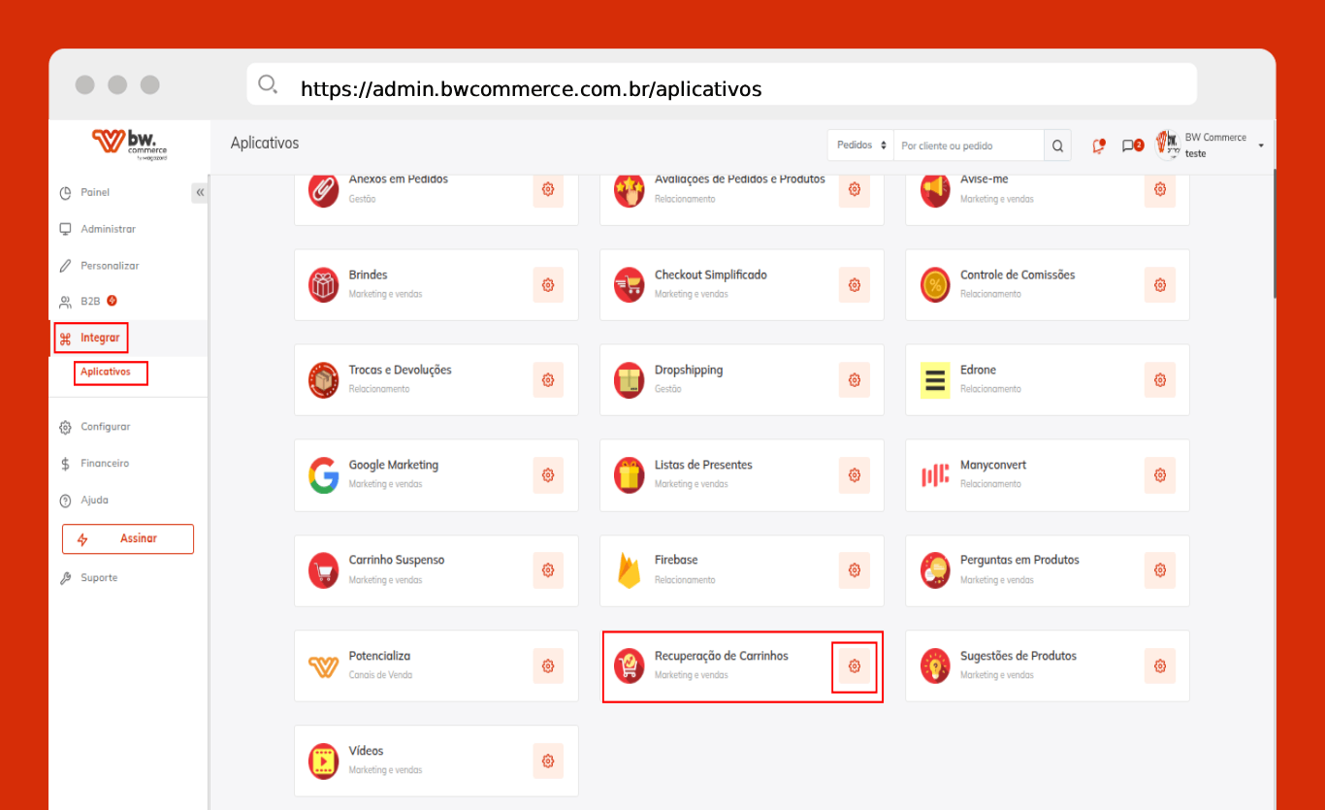This screenshot has height=810, width=1325.
Task: Open settings gear for Anexos em Pedidos
Action: 548,190
